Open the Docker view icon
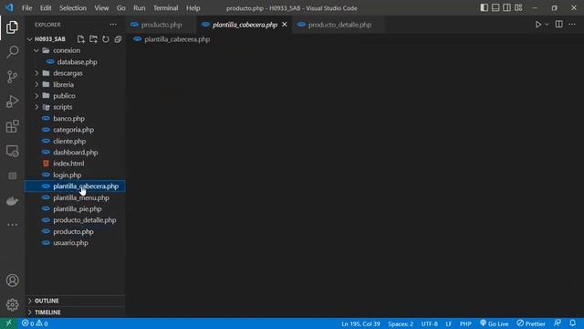 tap(12, 201)
